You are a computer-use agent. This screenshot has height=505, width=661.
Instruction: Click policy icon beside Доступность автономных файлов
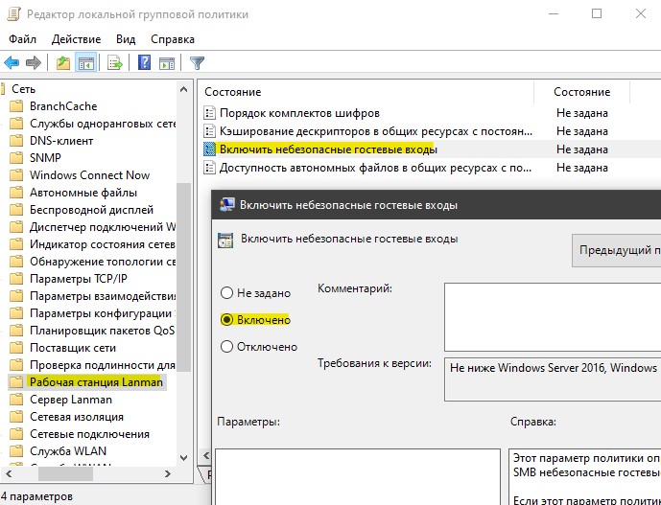pos(209,168)
